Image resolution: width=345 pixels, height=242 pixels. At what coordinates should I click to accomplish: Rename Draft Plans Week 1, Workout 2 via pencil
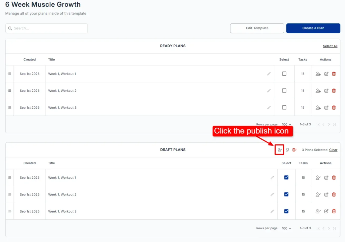[272, 194]
